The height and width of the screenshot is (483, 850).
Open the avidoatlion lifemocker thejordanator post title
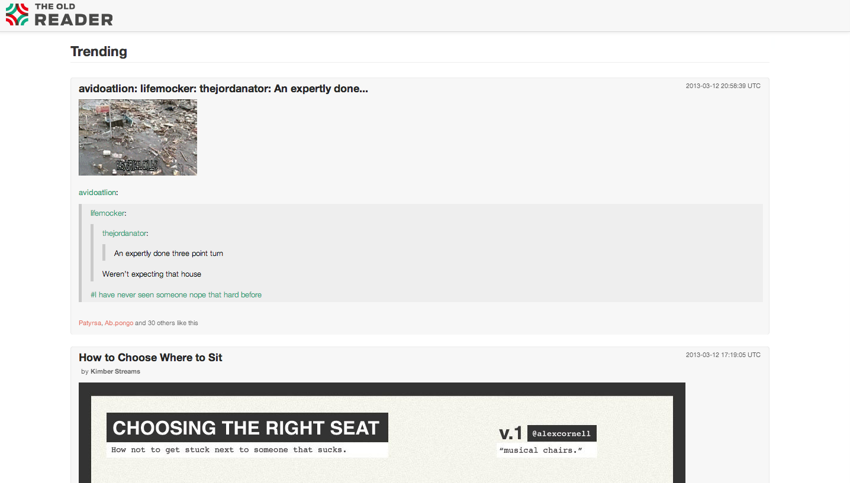223,89
